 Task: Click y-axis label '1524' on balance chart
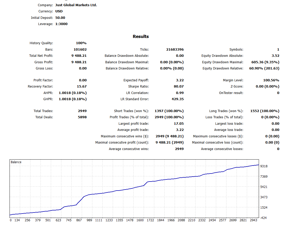pos(264,208)
